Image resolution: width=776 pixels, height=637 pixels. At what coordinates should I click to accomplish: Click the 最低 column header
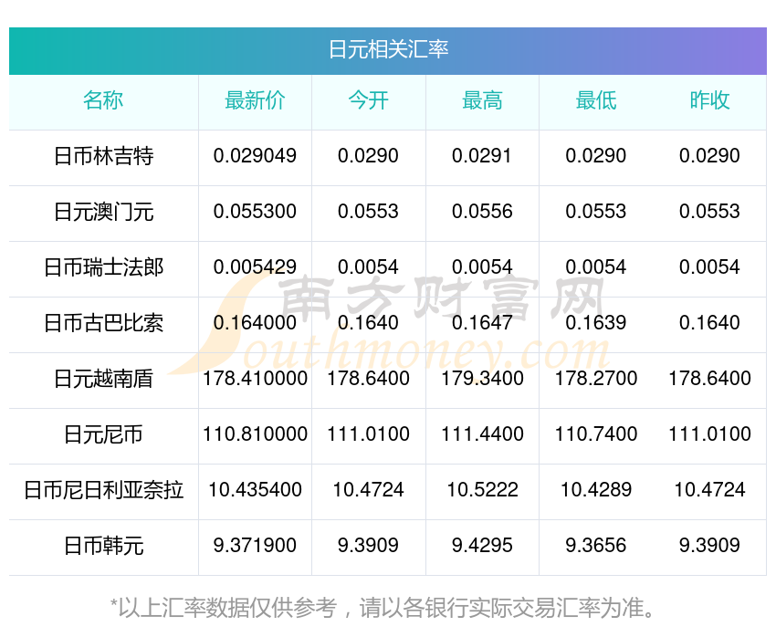(596, 100)
